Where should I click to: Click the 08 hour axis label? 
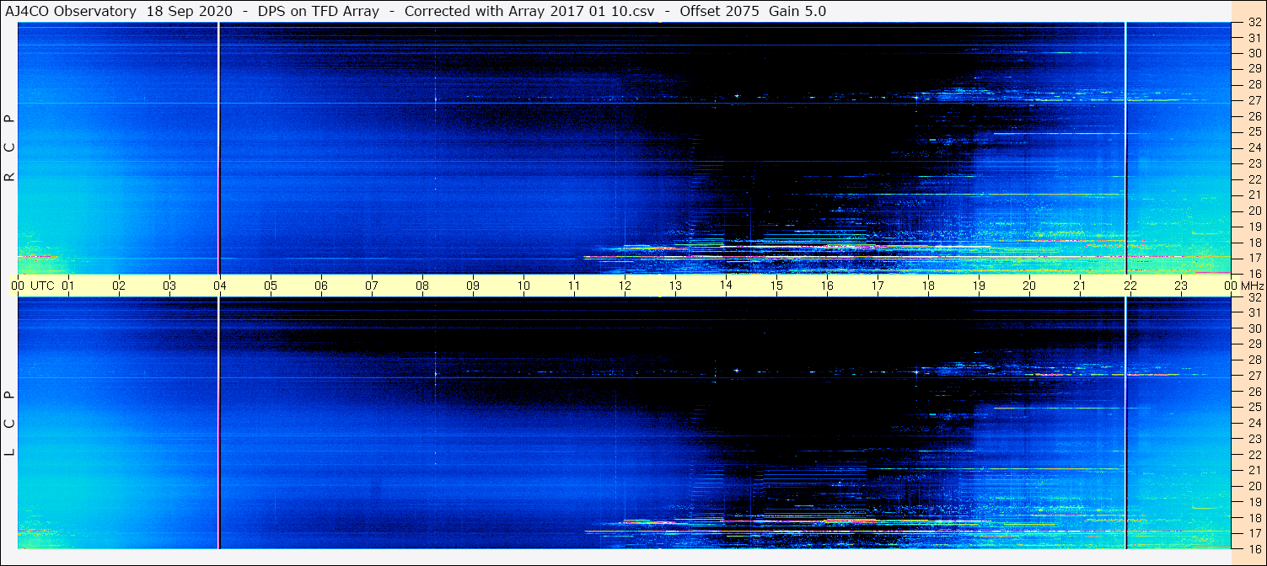[x=422, y=286]
